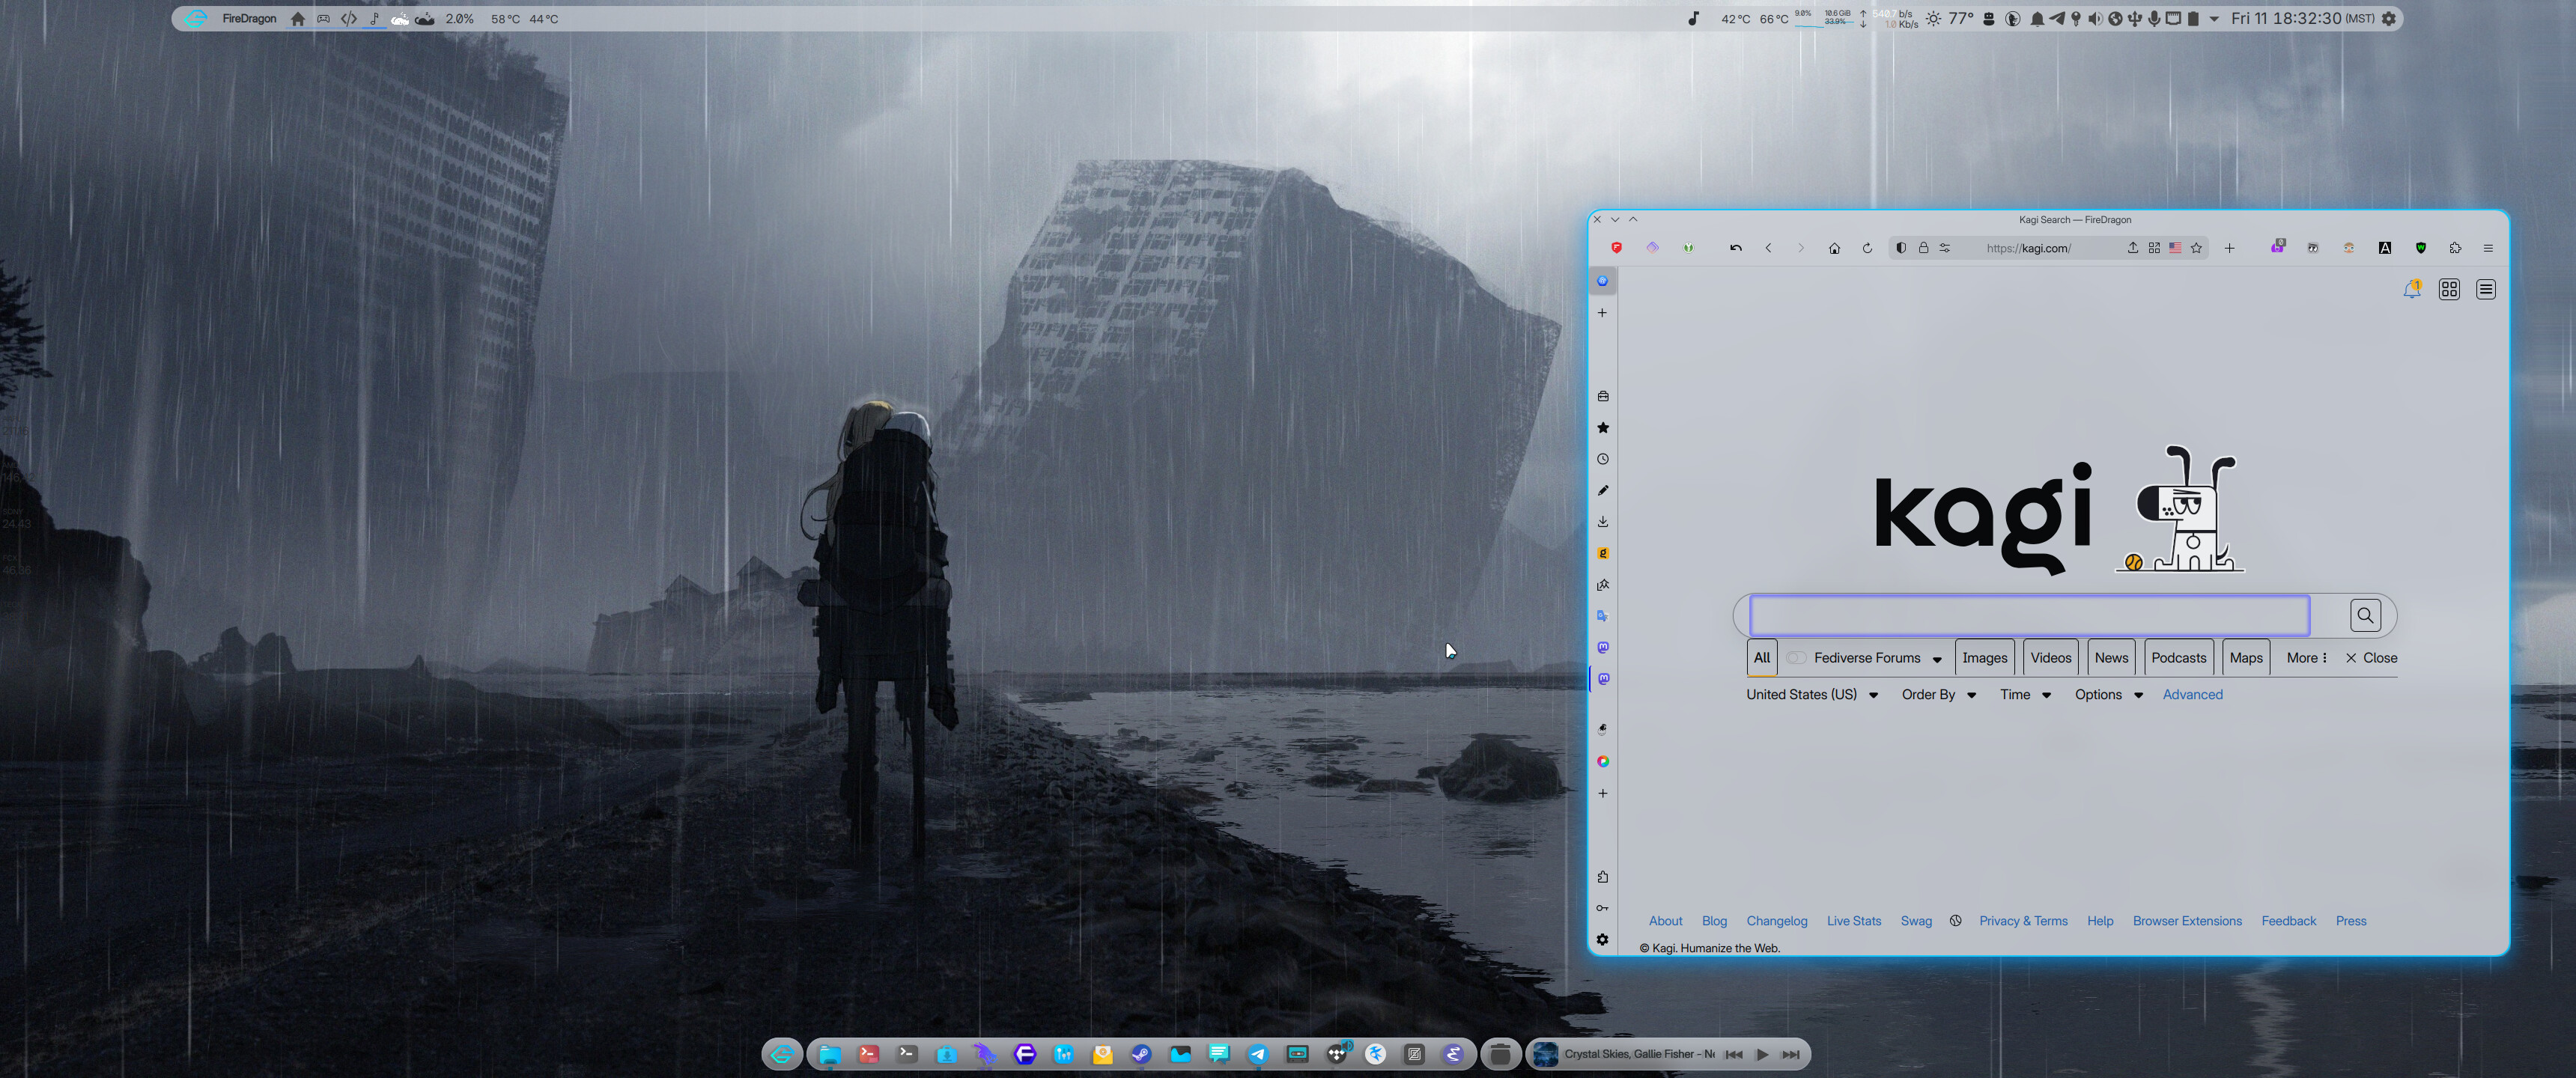Focus the Kagi search input field
The image size is (2576, 1078).
pos(2028,616)
